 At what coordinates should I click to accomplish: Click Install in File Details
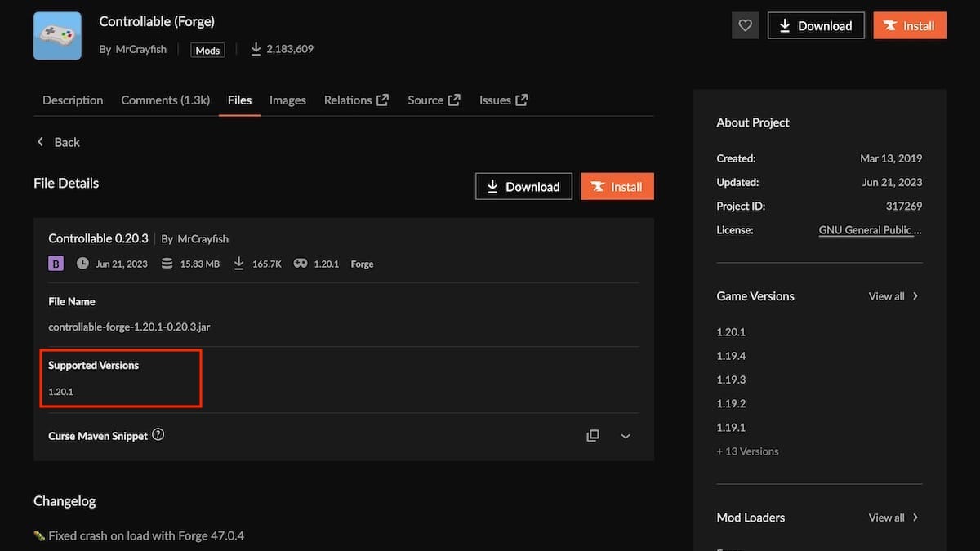coord(617,186)
